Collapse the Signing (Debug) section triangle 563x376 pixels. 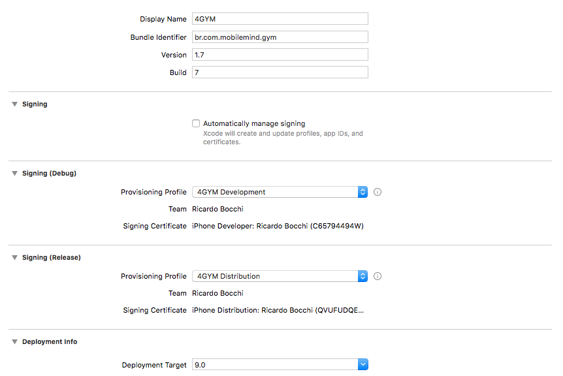(x=14, y=173)
